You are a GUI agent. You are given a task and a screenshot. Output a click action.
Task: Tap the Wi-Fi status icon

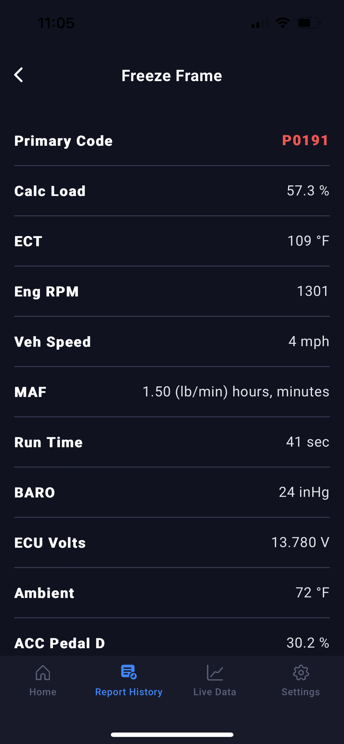point(282,23)
